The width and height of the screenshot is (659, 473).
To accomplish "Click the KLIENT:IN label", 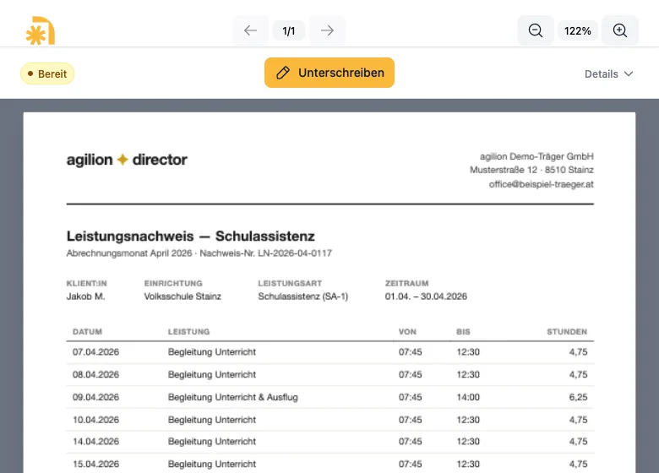I will click(x=86, y=284).
